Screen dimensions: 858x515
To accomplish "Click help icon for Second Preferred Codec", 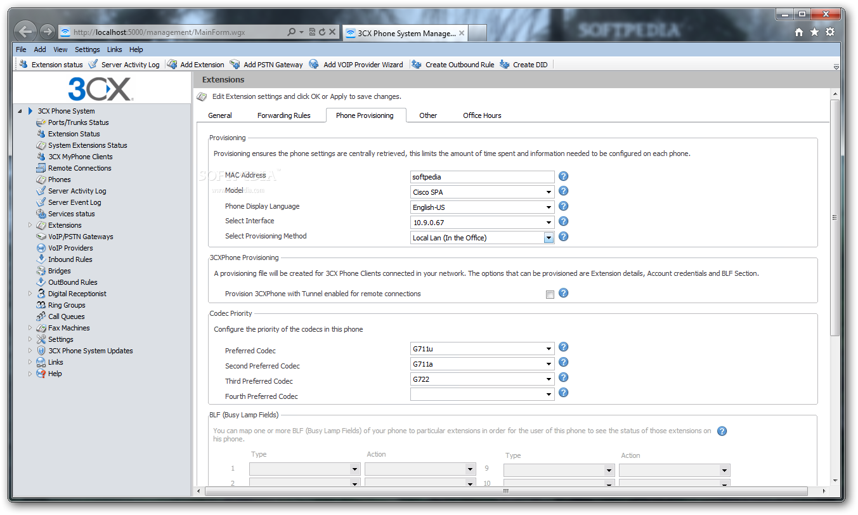I will [x=563, y=362].
